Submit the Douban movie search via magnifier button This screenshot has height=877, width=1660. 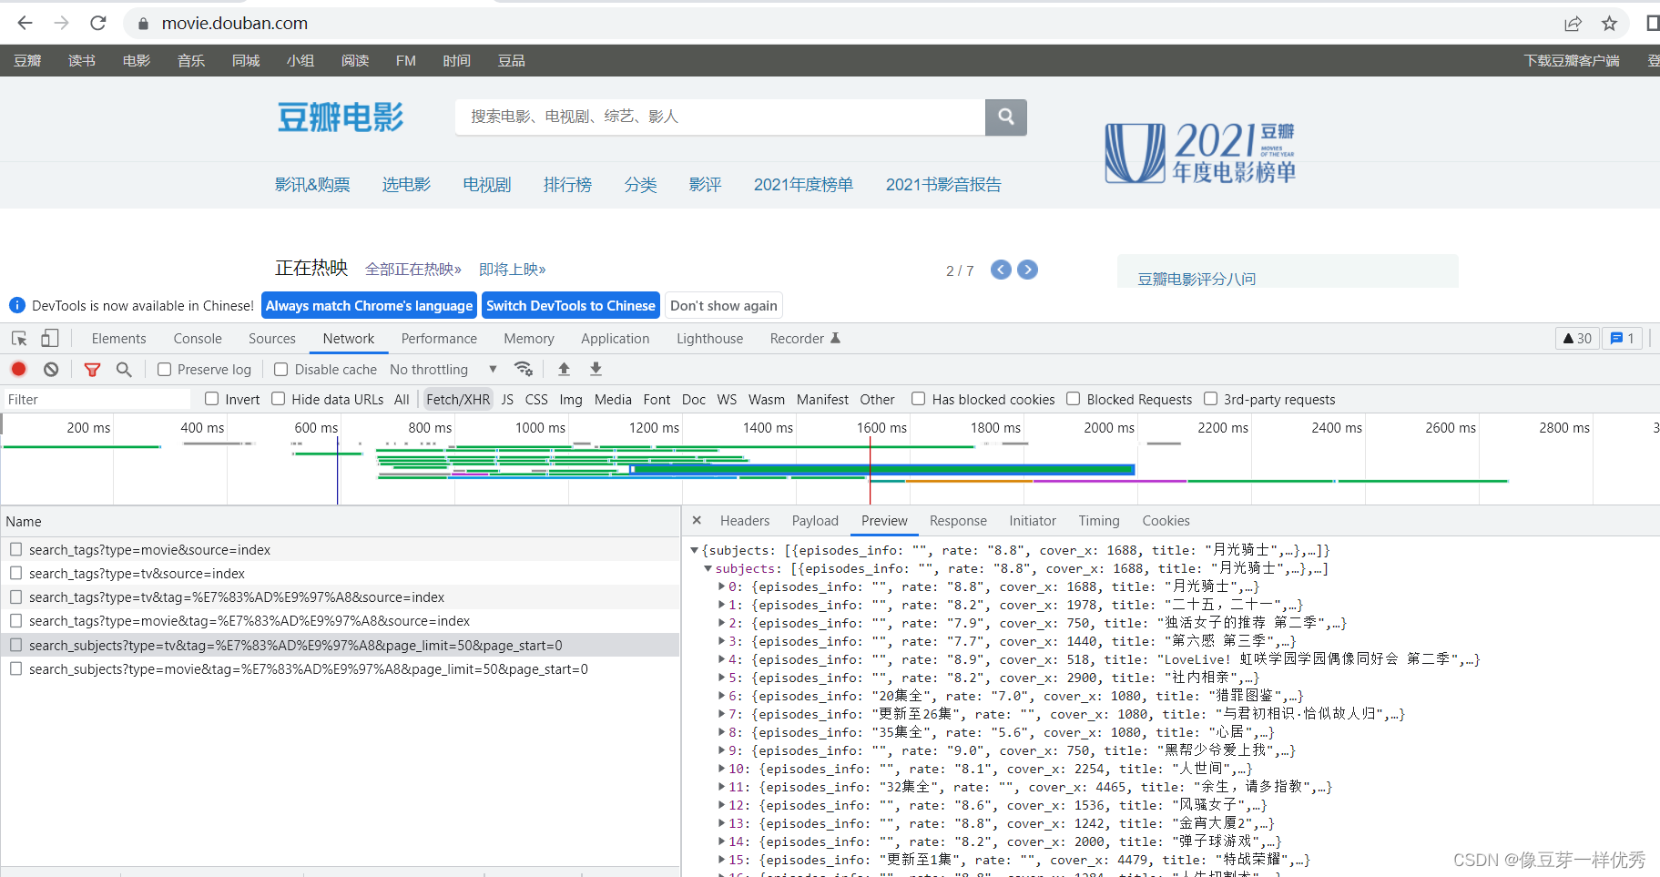1006,117
